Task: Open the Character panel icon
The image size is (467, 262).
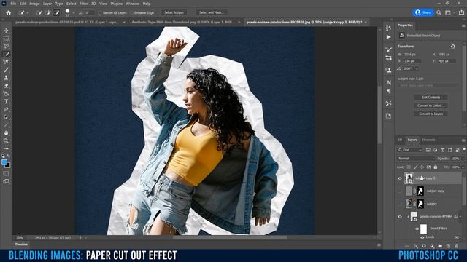Action: click(x=388, y=82)
